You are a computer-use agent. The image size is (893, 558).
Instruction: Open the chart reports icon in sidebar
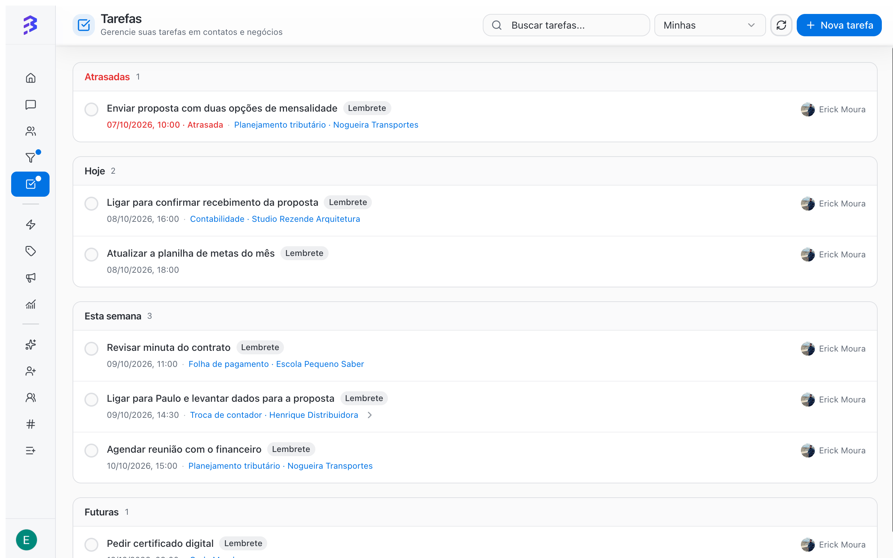31,304
